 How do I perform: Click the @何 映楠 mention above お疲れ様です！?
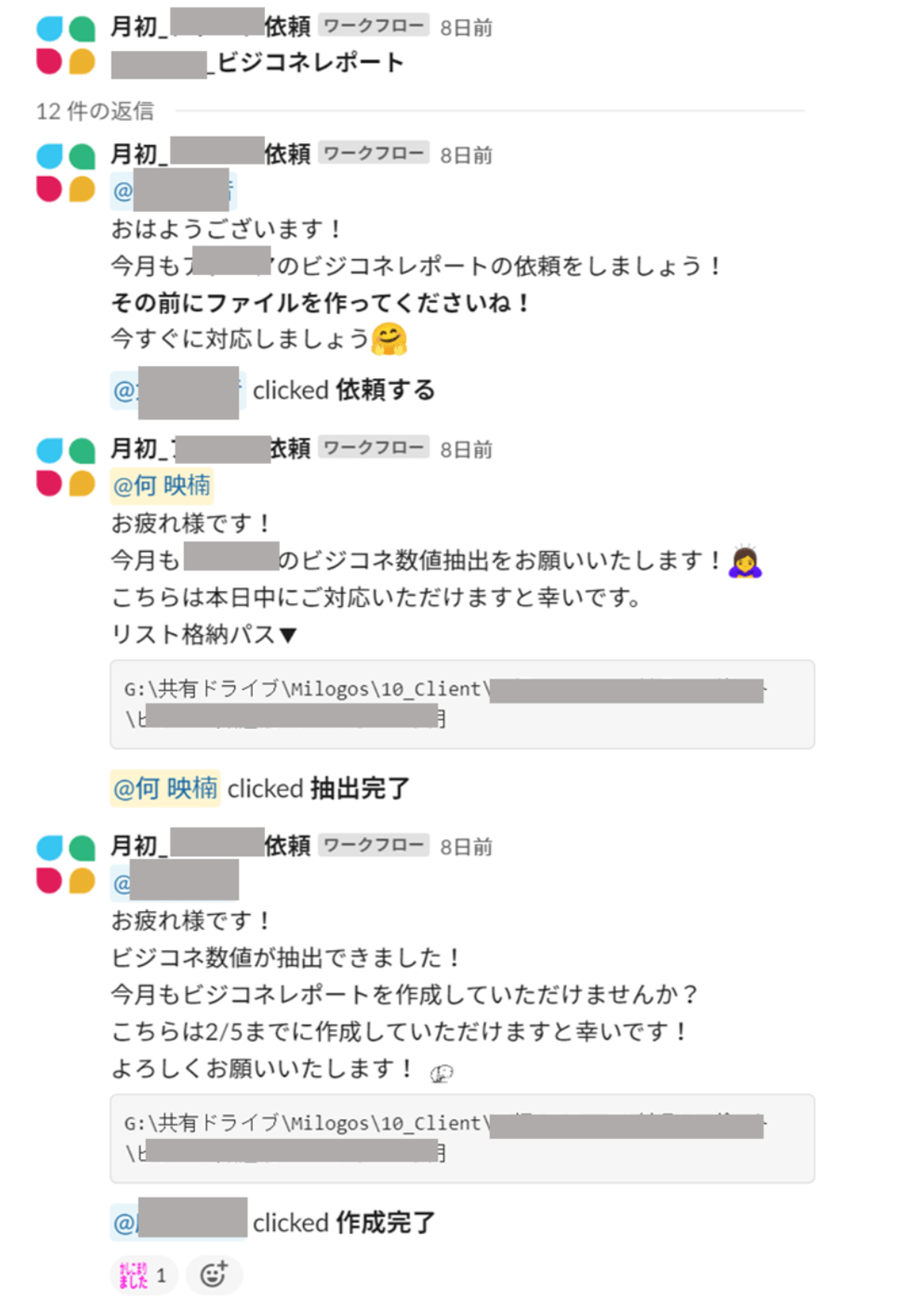(161, 486)
